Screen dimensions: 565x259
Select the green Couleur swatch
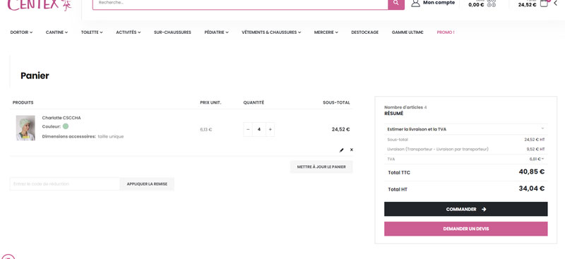(x=66, y=126)
